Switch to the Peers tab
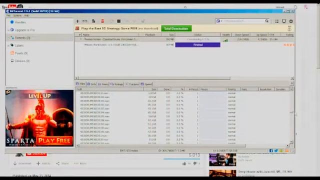The width and height of the screenshot is (320, 180). coord(103,84)
